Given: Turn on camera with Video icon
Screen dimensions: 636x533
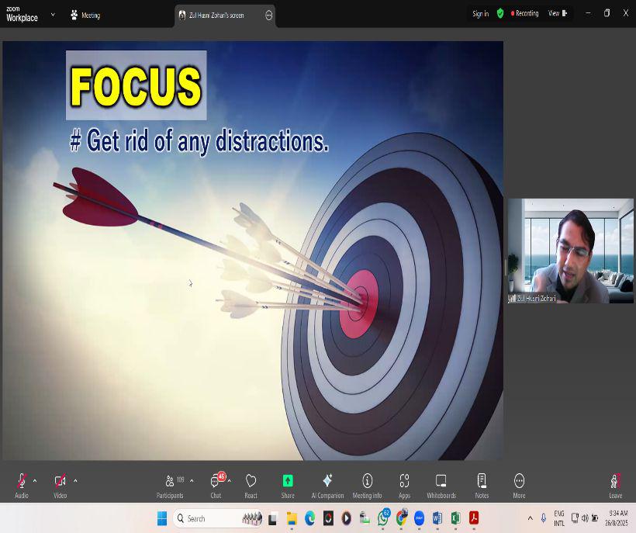Looking at the screenshot, I should coord(60,482).
